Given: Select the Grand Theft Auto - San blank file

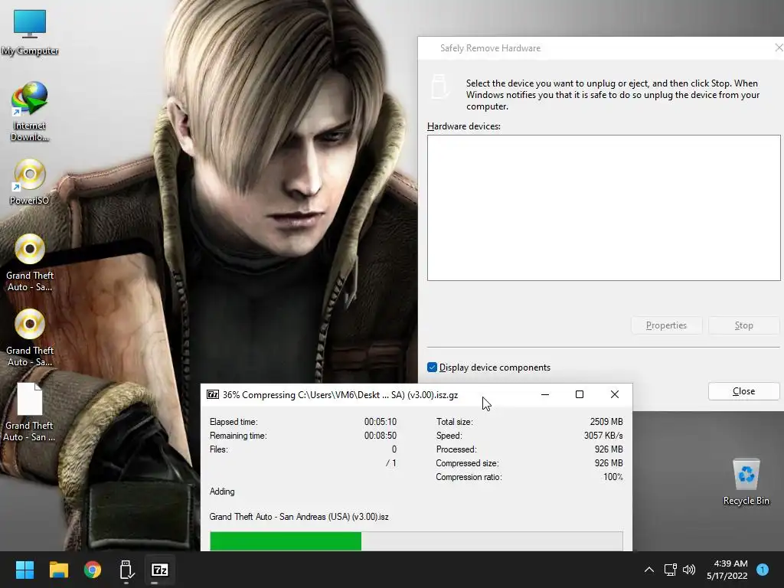Looking at the screenshot, I should point(30,413).
